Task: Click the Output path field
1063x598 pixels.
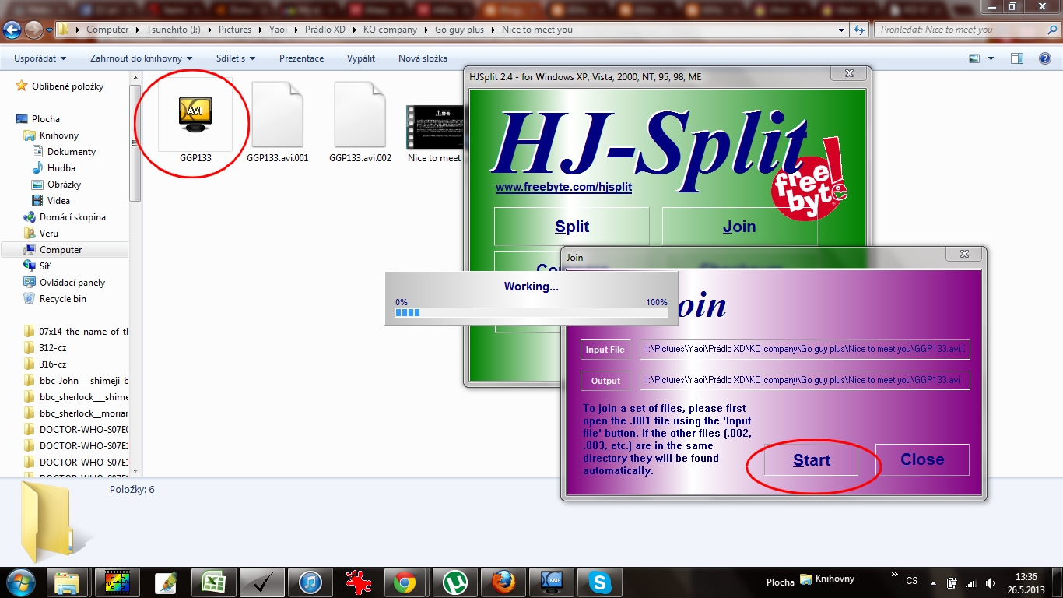Action: 805,380
